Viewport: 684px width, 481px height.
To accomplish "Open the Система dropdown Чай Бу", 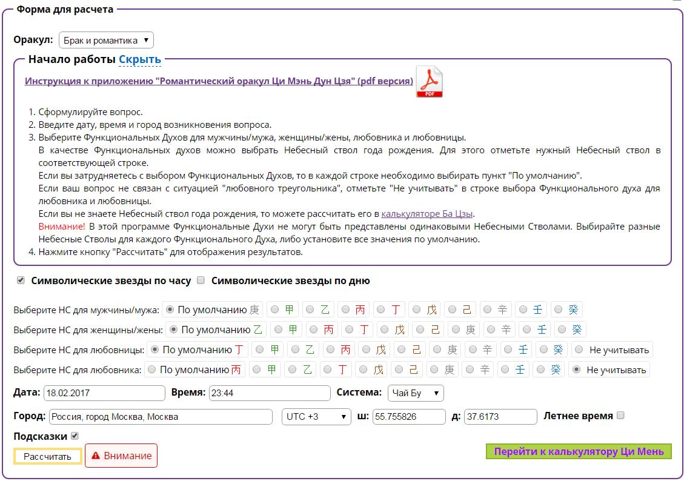I will click(x=415, y=393).
